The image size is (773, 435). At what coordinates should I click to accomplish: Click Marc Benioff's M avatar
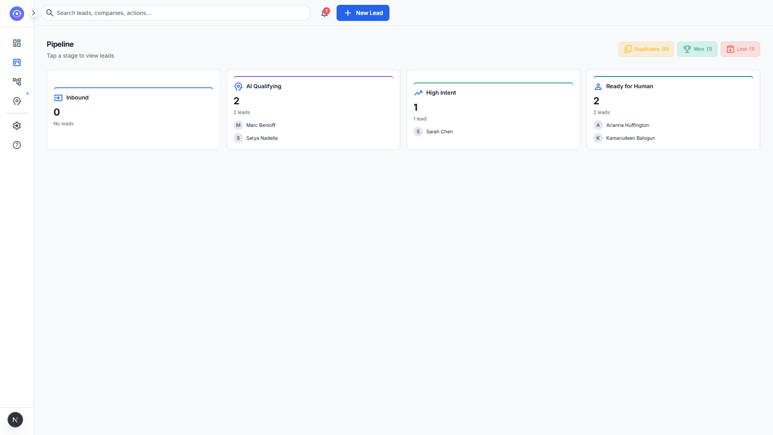pos(238,125)
